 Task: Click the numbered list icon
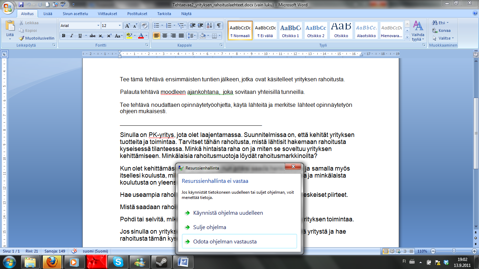pyautogui.click(x=169, y=26)
